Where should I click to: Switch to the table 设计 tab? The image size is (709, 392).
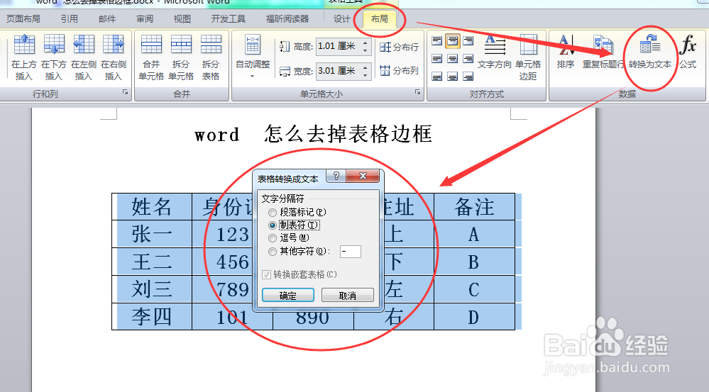pyautogui.click(x=342, y=19)
